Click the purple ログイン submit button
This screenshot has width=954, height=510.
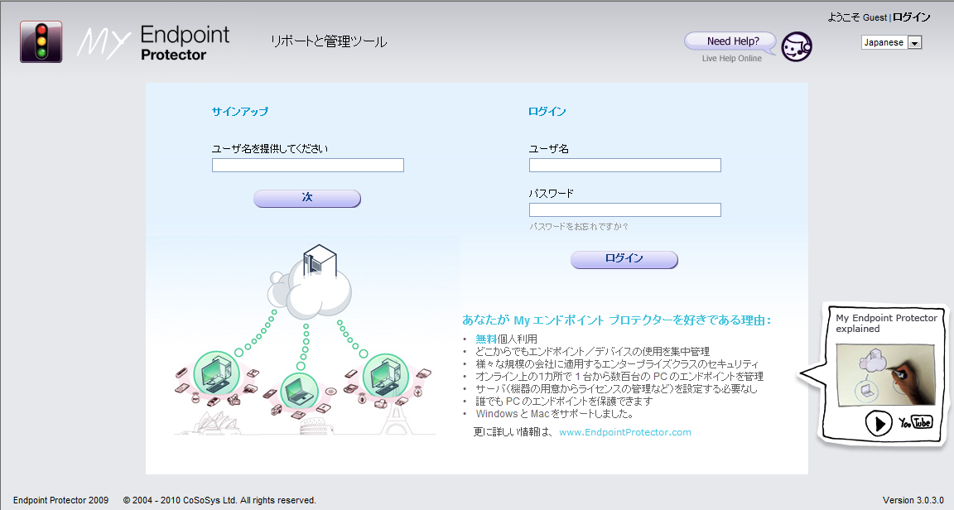[x=624, y=259]
